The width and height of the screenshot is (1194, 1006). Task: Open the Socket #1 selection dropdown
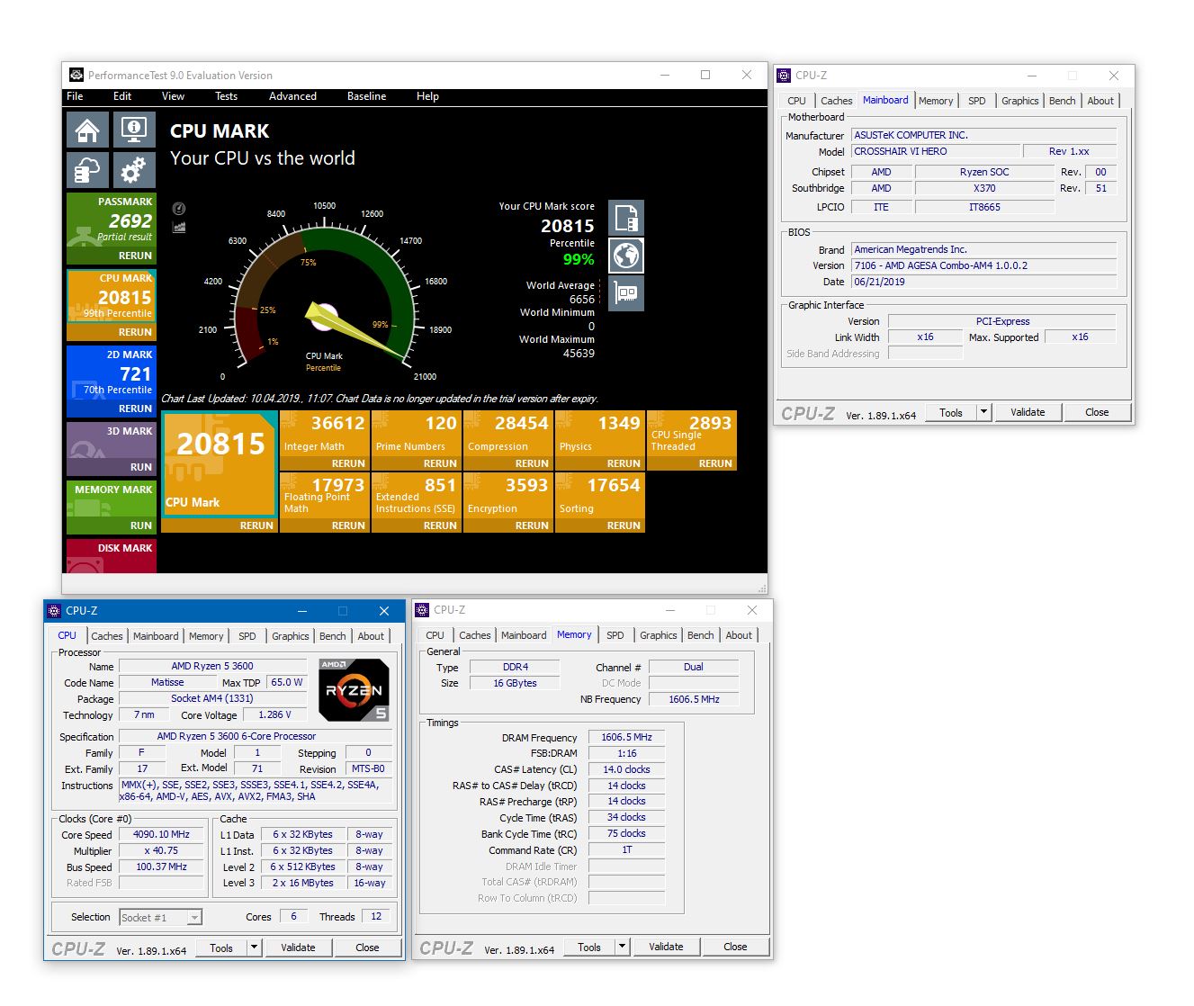click(x=160, y=917)
